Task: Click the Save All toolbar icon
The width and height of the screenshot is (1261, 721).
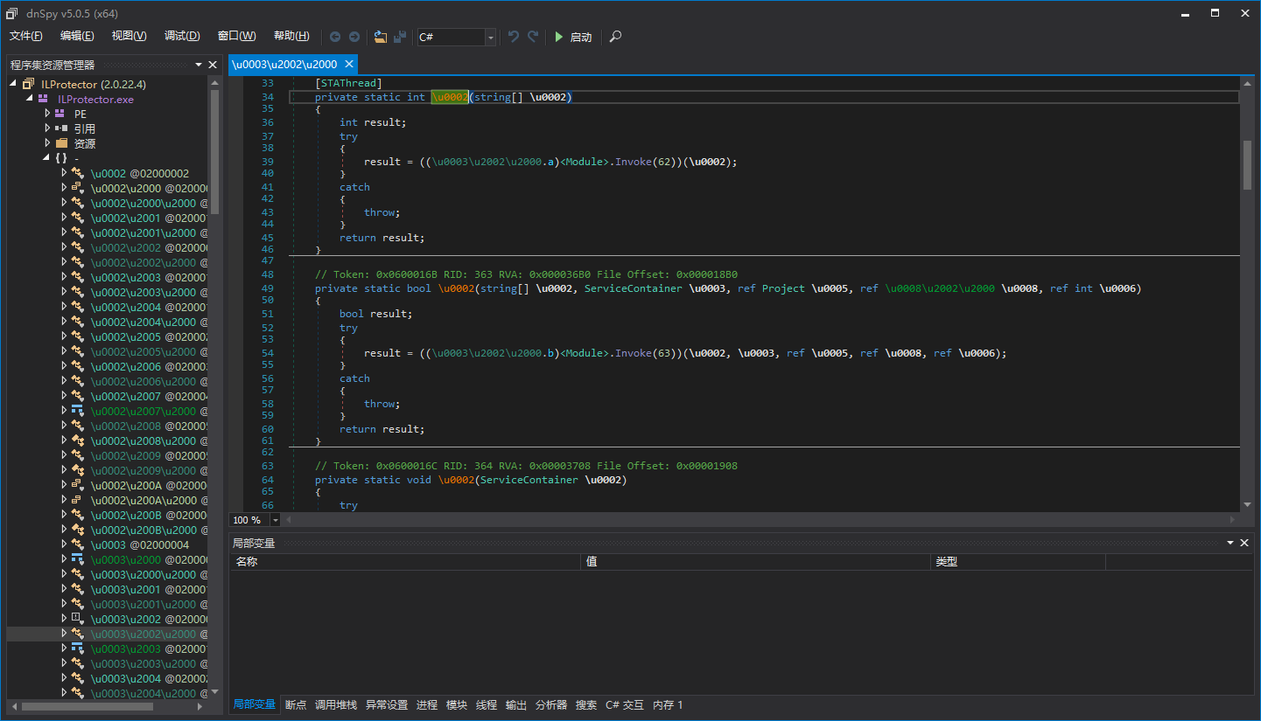Action: tap(400, 37)
